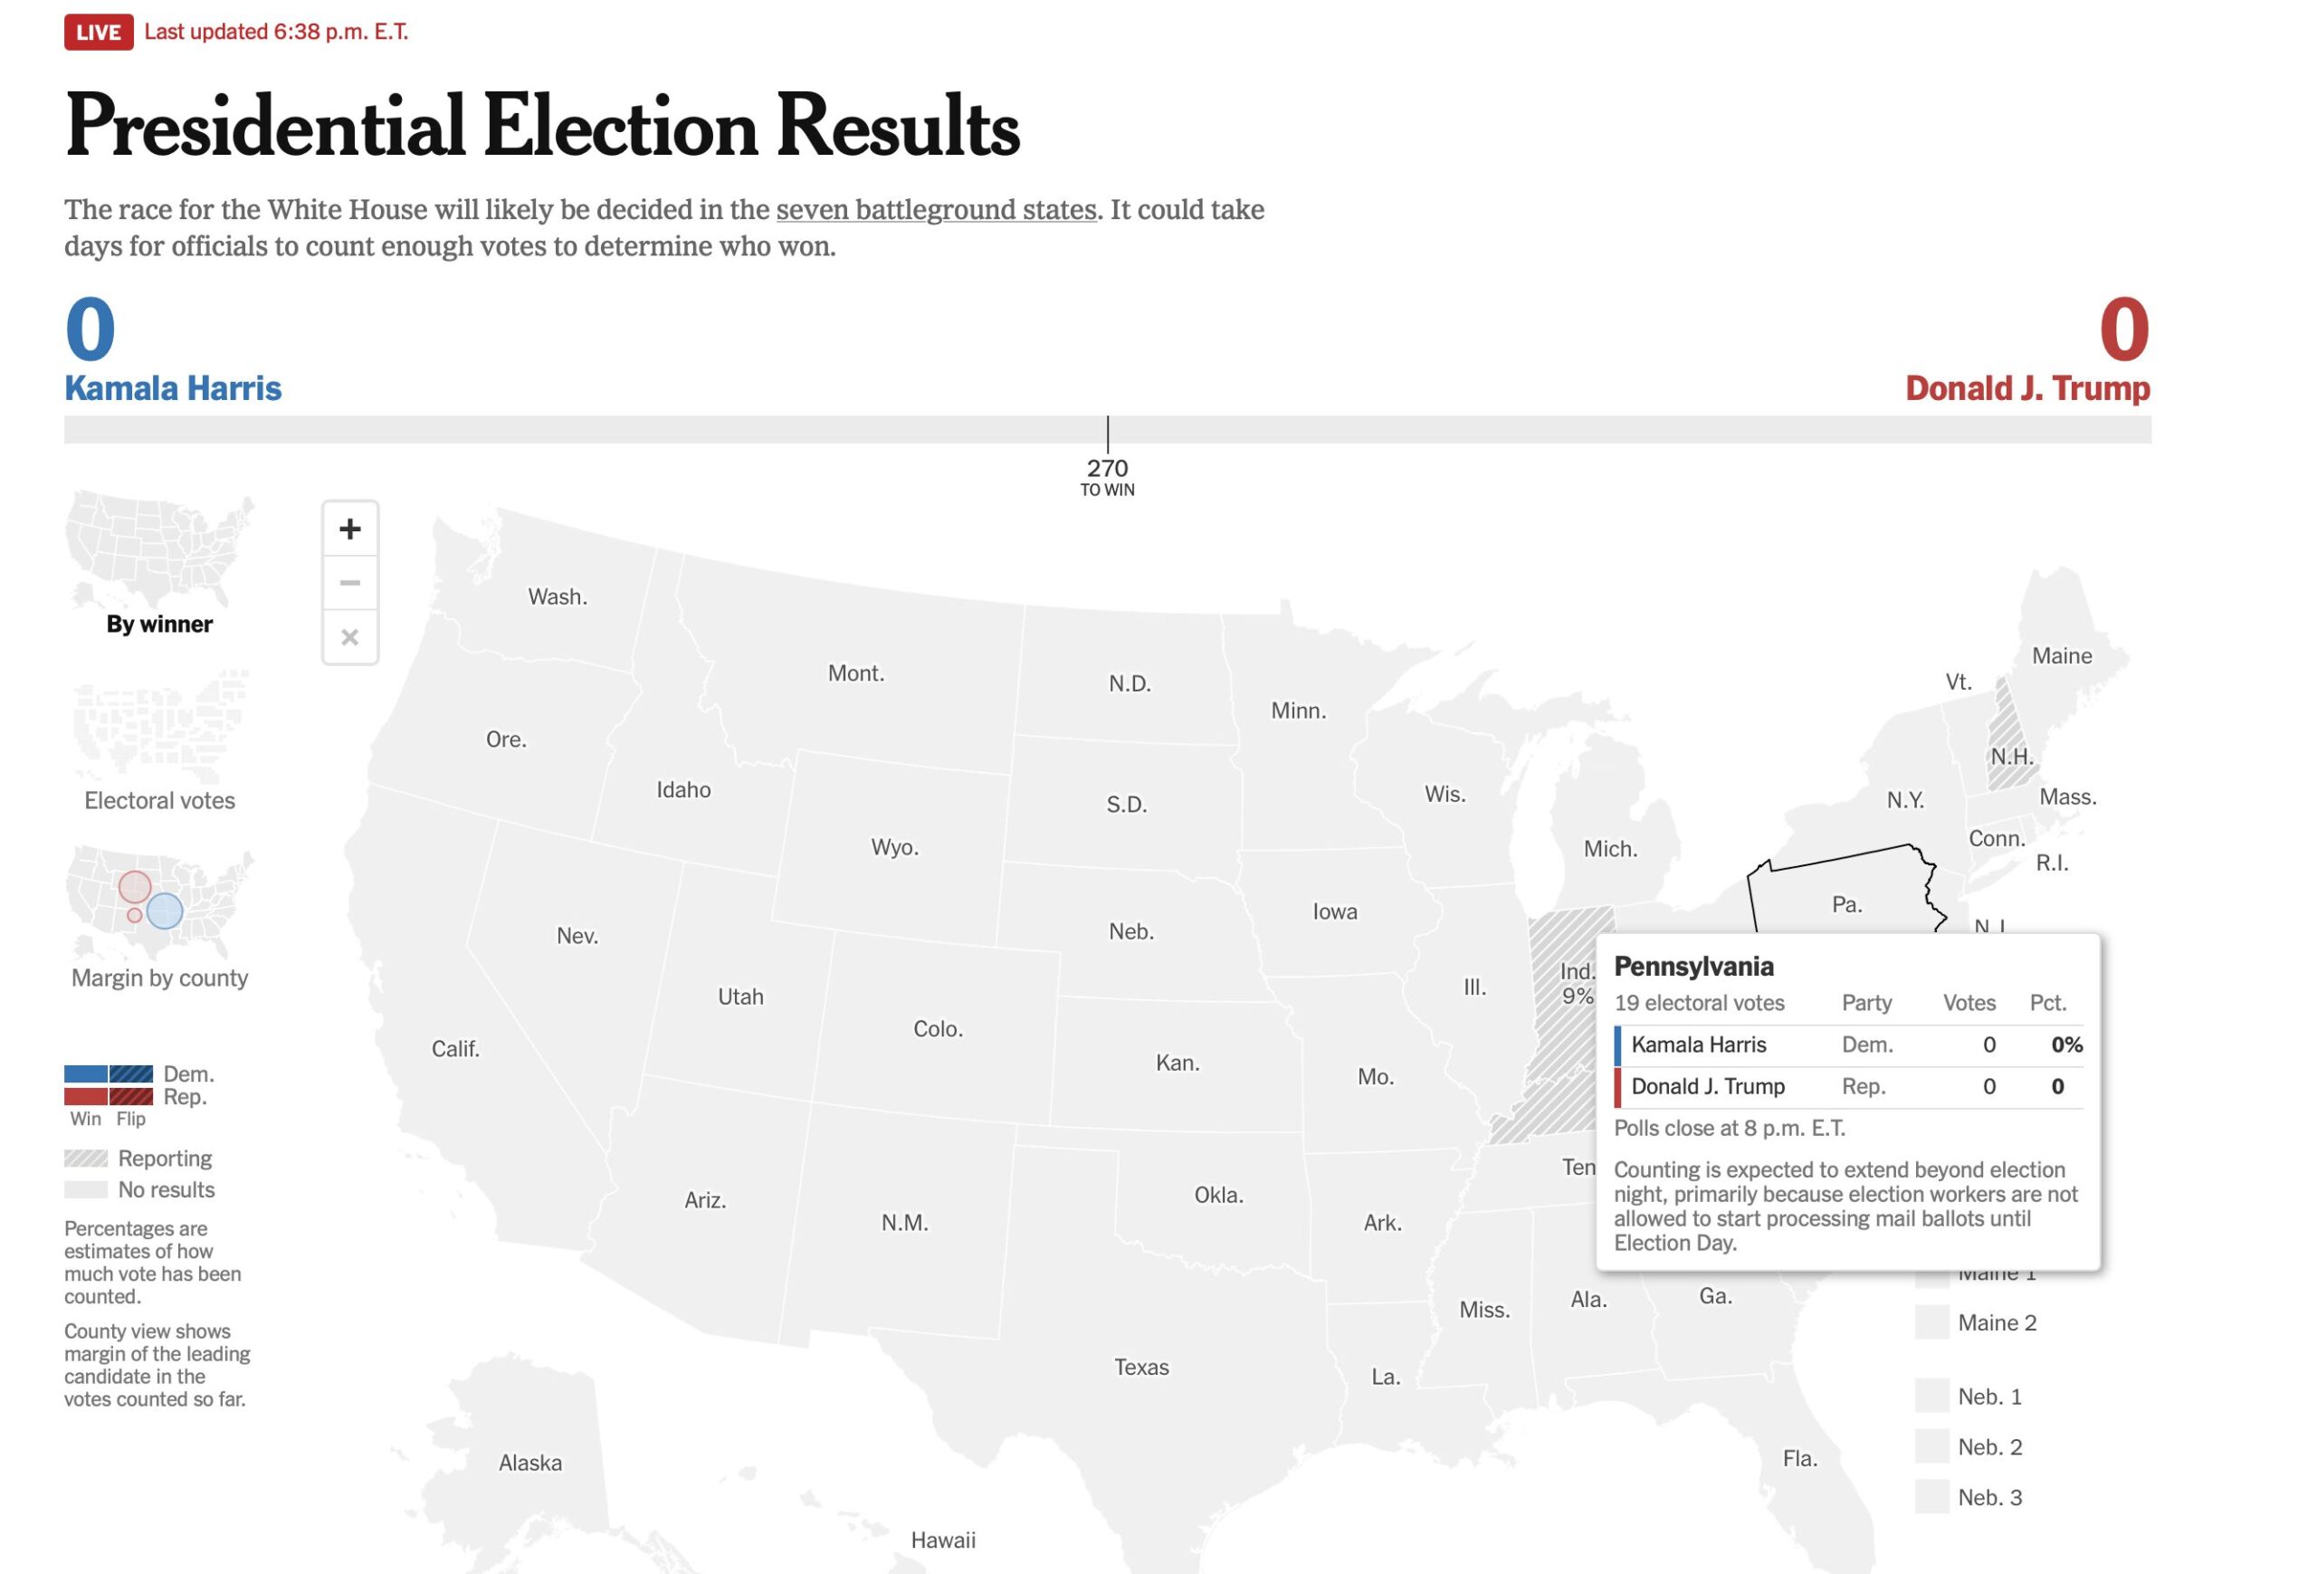Click the 270 to win marker
Screen dimensions: 2317x1574
(1107, 475)
